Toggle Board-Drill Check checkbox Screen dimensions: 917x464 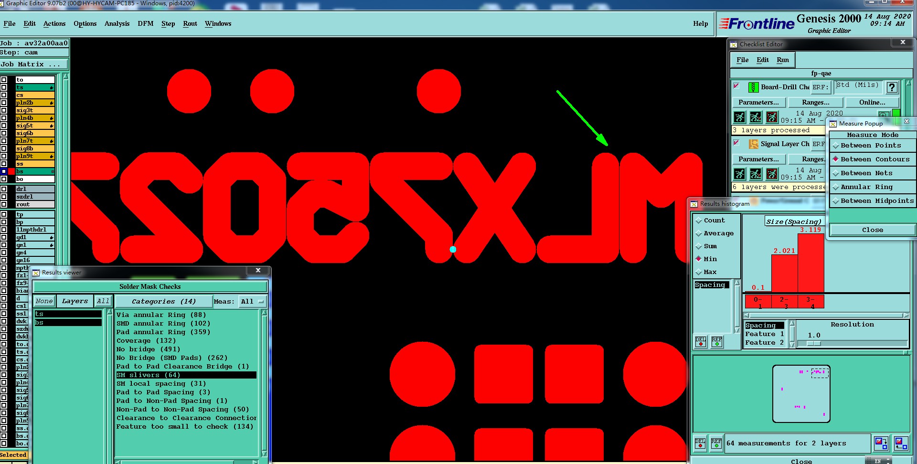click(x=736, y=86)
